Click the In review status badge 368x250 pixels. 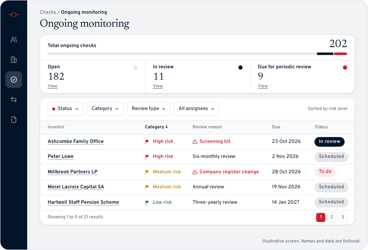[329, 142]
